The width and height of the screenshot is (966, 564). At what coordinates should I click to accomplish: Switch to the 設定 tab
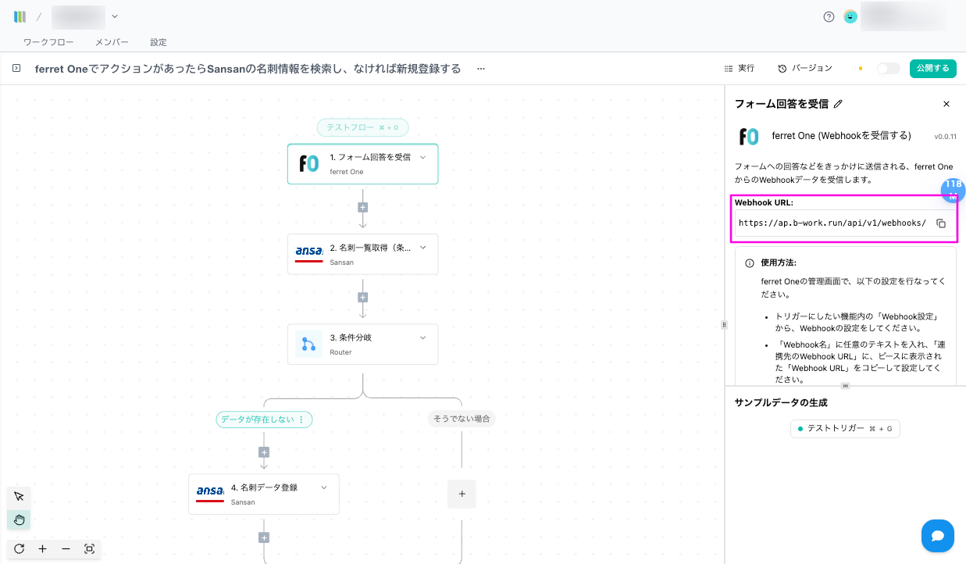coord(159,42)
